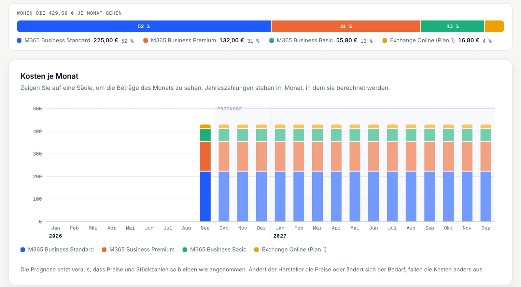
Task: Click the blue swatch beside M365 Business Standard 225,00 €
Action: tap(19, 41)
